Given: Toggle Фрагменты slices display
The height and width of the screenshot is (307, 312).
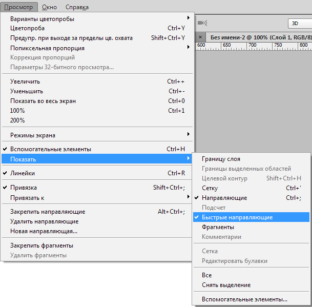Looking at the screenshot, I should [252, 227].
